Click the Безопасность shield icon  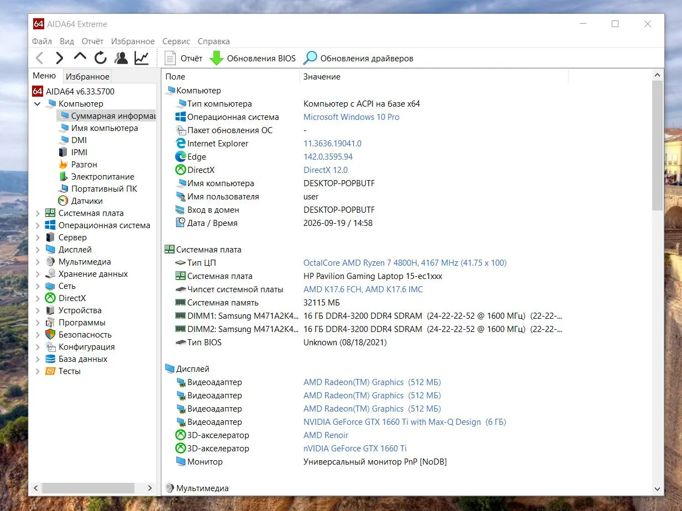coord(50,335)
